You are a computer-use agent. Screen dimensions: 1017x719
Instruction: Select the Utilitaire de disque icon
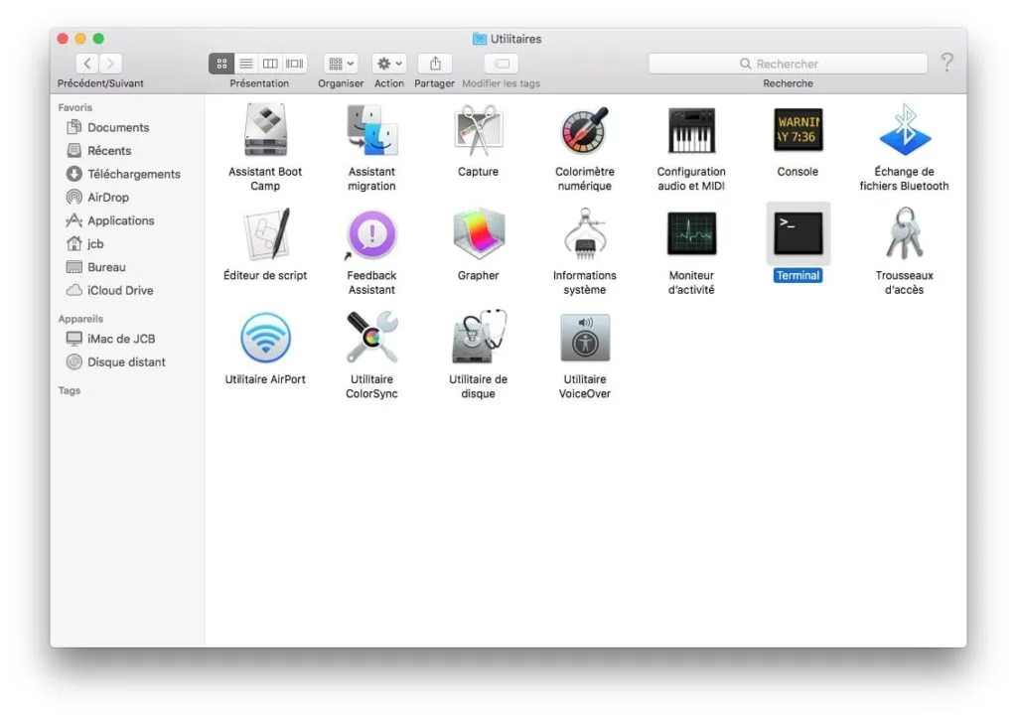pos(478,338)
